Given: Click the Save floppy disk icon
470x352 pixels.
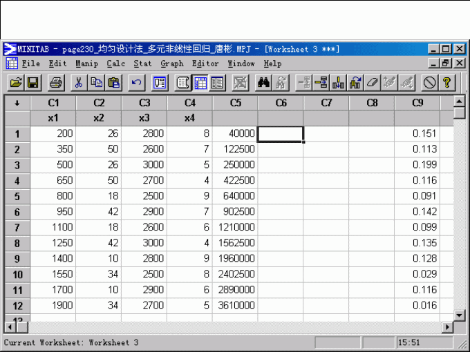Looking at the screenshot, I should (x=32, y=83).
